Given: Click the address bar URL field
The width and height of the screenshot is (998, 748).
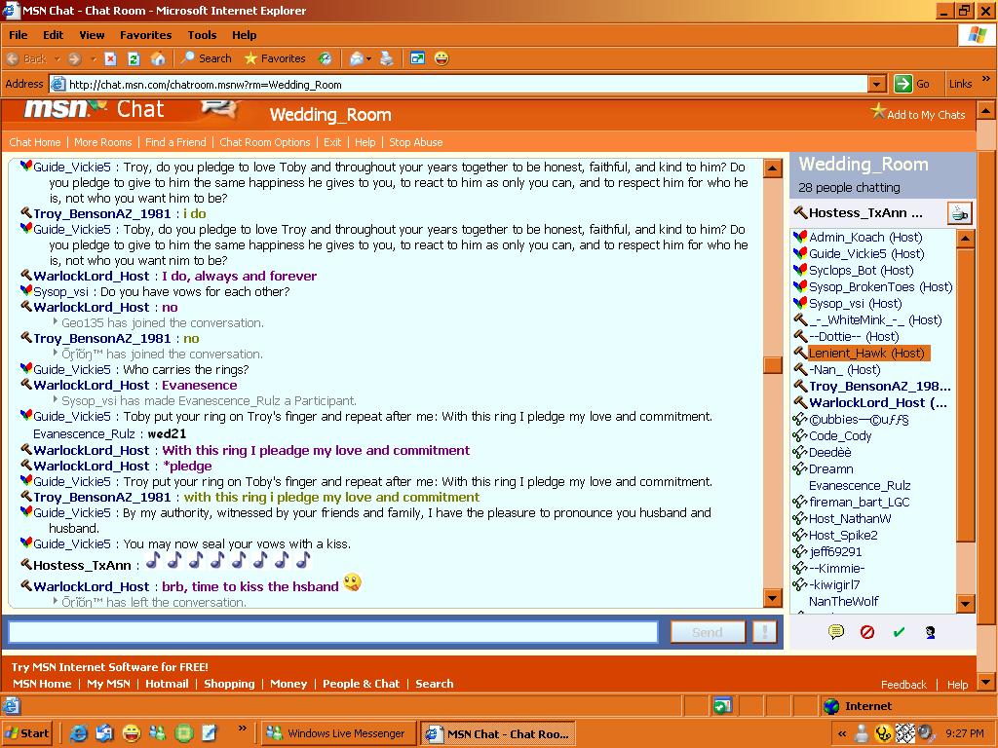Looking at the screenshot, I should coord(460,84).
